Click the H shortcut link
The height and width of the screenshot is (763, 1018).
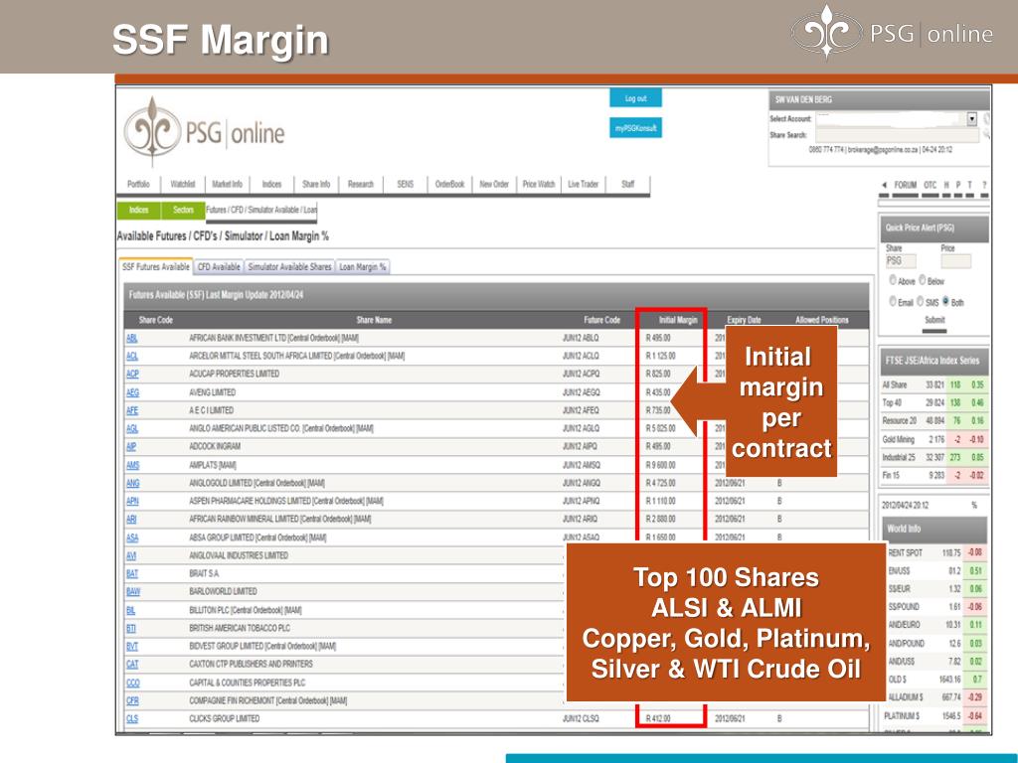[x=946, y=186]
